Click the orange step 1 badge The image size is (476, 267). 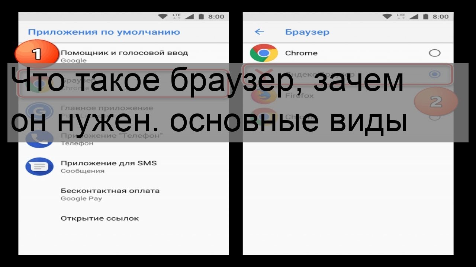pyautogui.click(x=36, y=54)
